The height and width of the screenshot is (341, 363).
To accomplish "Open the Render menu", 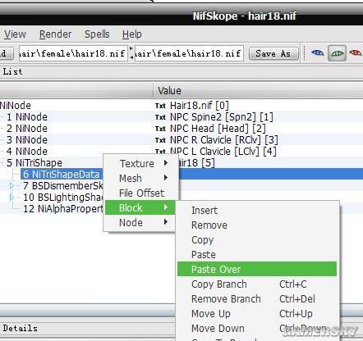I will click(x=55, y=34).
